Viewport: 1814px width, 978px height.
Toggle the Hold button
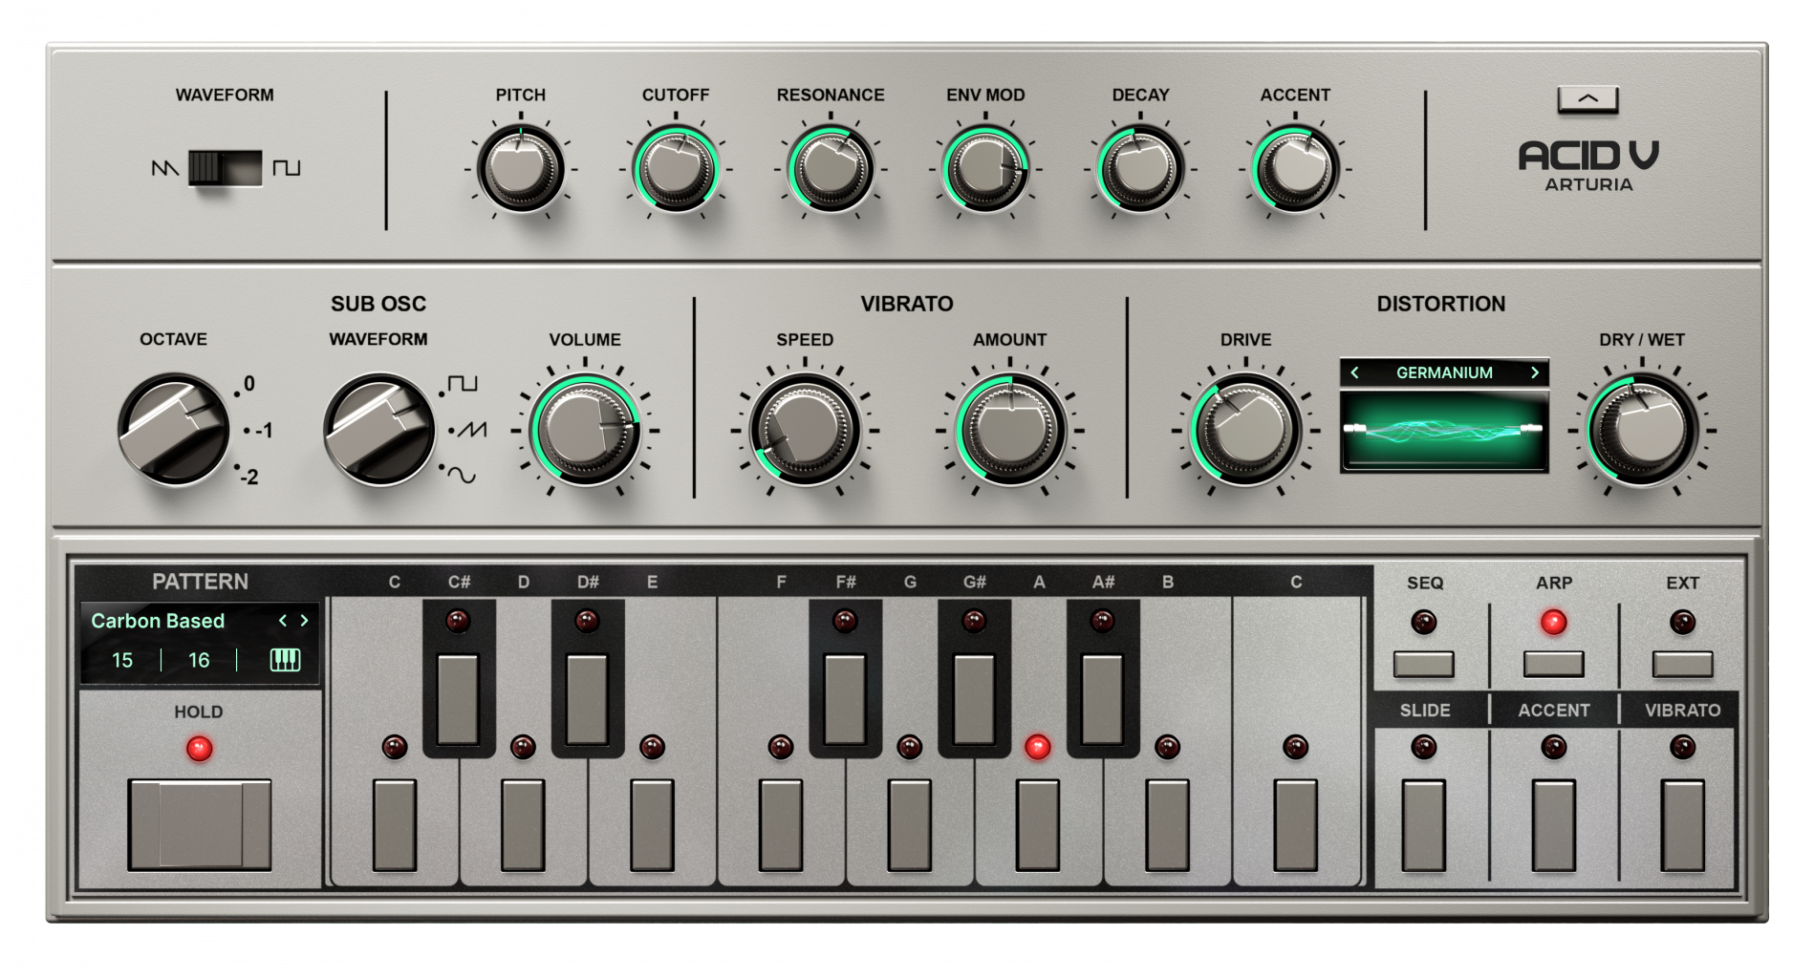[200, 824]
